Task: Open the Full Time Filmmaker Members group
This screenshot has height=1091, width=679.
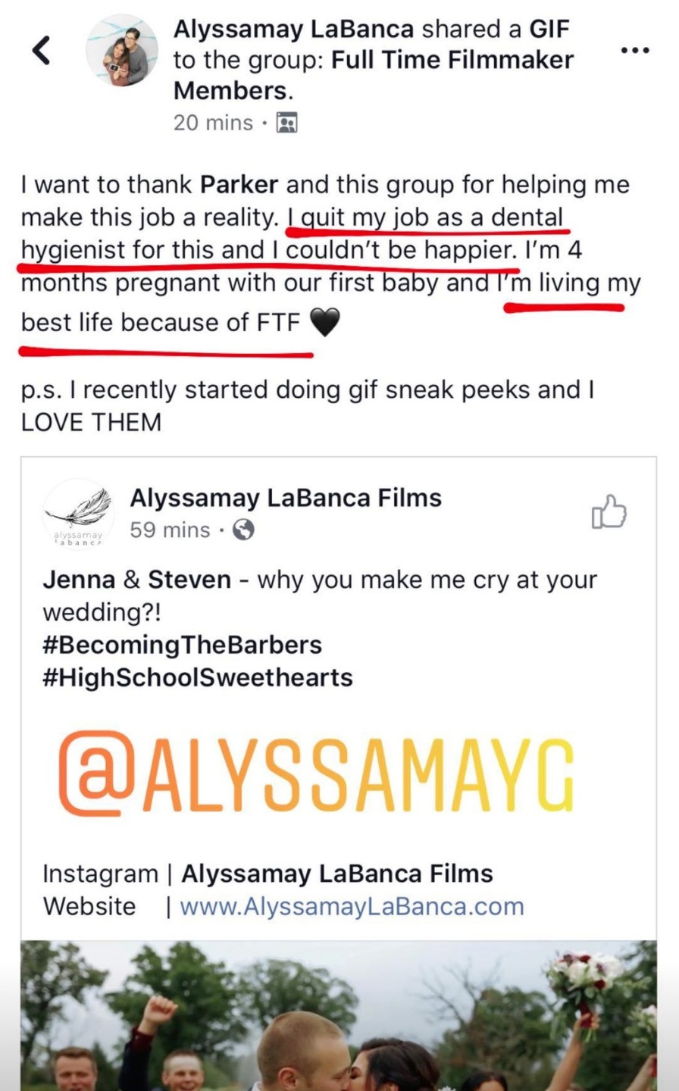Action: point(374,75)
